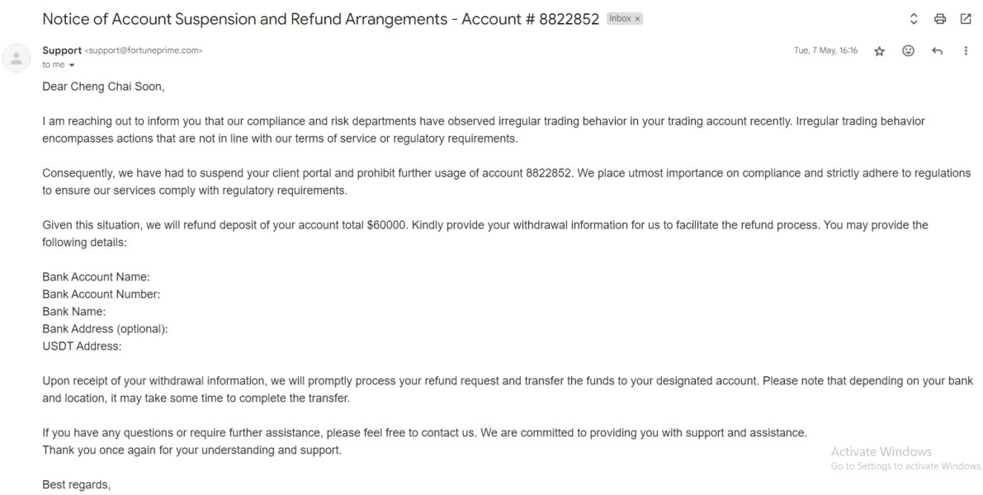Click the 'Best regards,' closing line

point(76,484)
